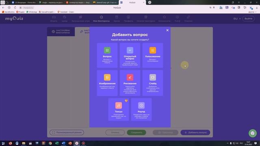Open the Яндекс bookmark
260x146 pixels.
(20, 12)
